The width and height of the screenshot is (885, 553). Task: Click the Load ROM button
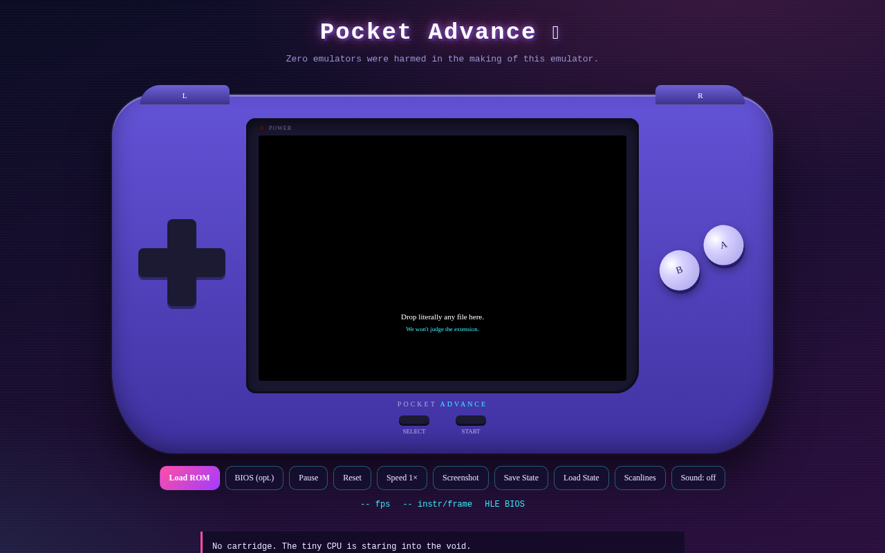coord(189,478)
